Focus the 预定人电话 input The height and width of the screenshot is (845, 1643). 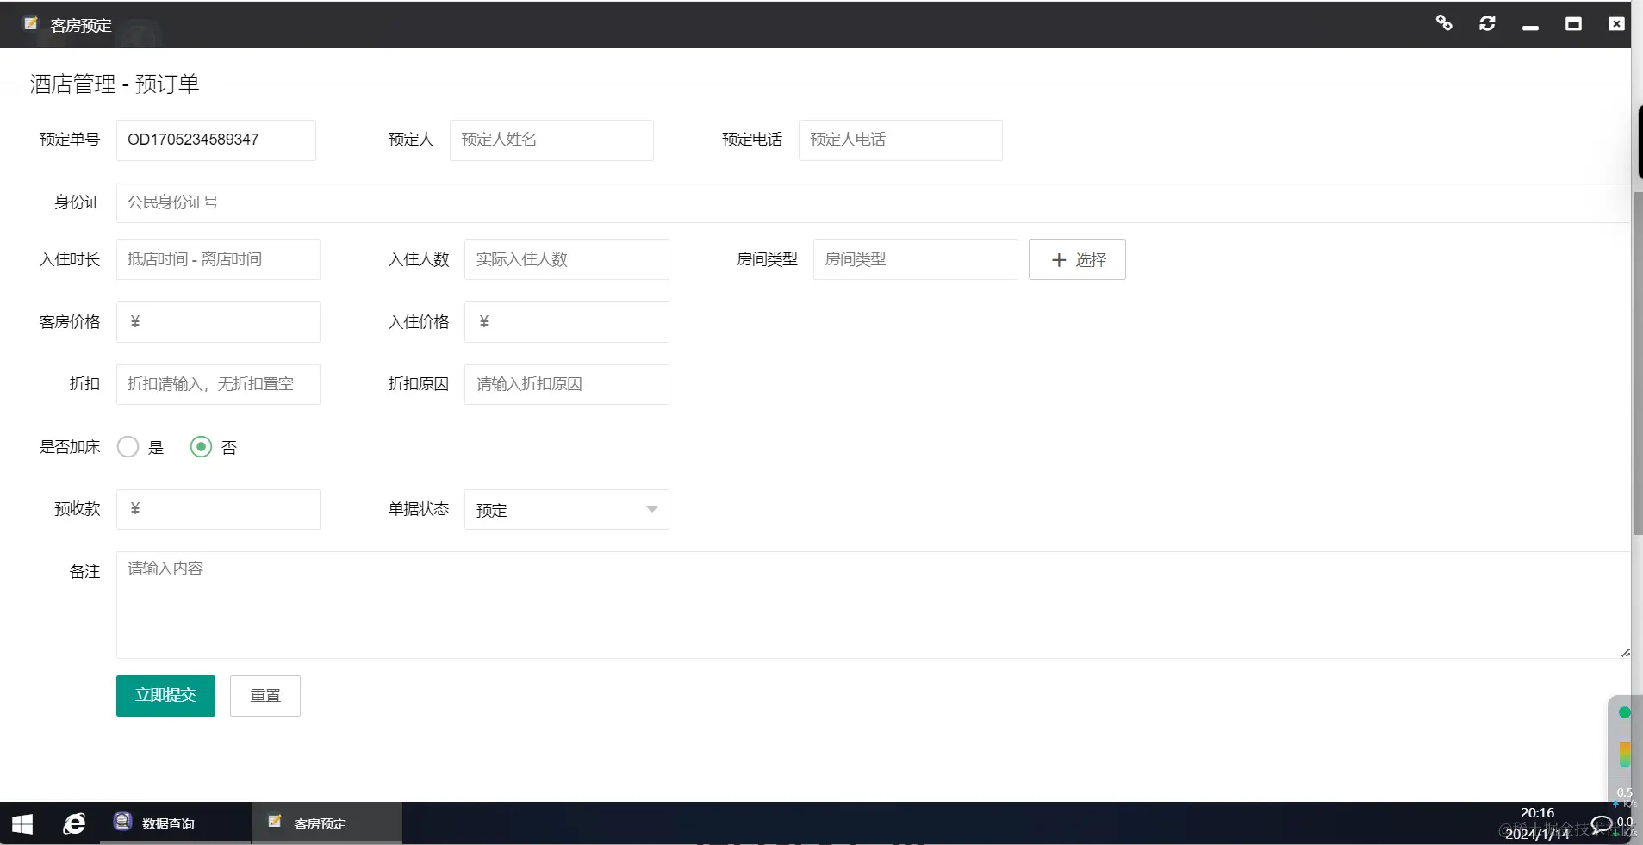point(900,140)
